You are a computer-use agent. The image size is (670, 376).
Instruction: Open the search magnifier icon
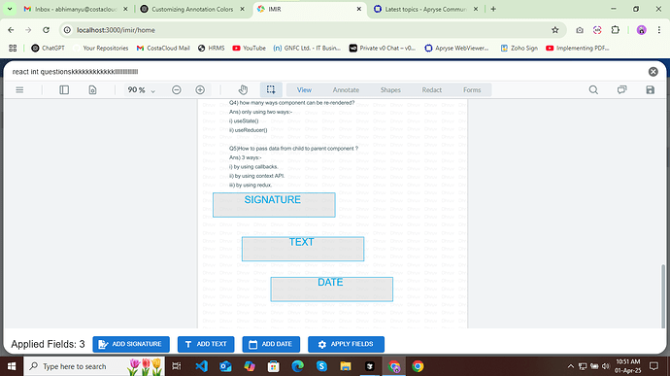[x=593, y=89]
